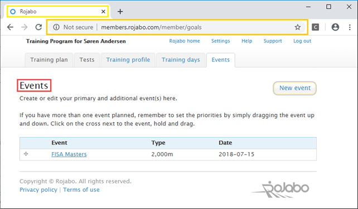Open the Rojabo home link
Viewport: 358px width, 209px height.
click(185, 41)
